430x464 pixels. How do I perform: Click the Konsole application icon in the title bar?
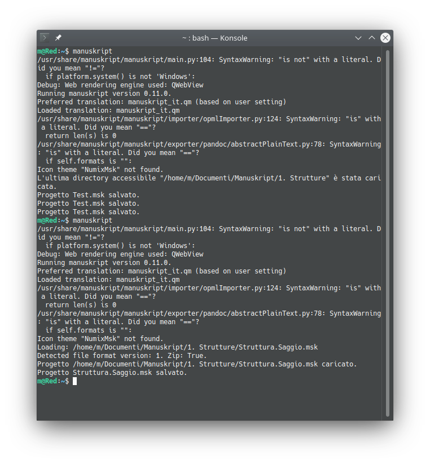pos(43,38)
